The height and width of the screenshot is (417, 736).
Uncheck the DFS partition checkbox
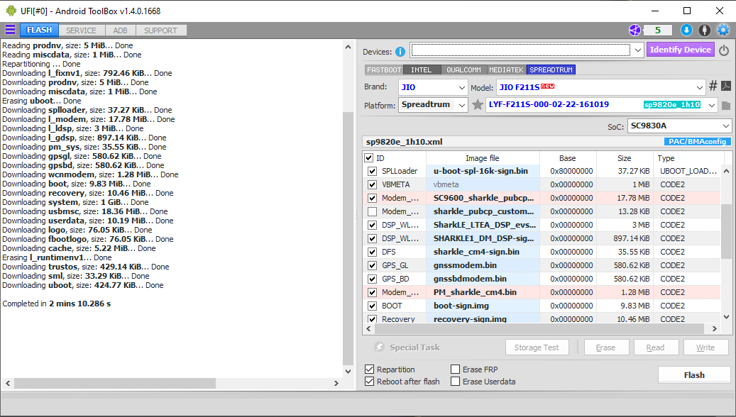tap(372, 252)
